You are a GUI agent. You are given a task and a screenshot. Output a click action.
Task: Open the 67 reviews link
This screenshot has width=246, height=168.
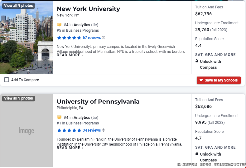point(92,38)
